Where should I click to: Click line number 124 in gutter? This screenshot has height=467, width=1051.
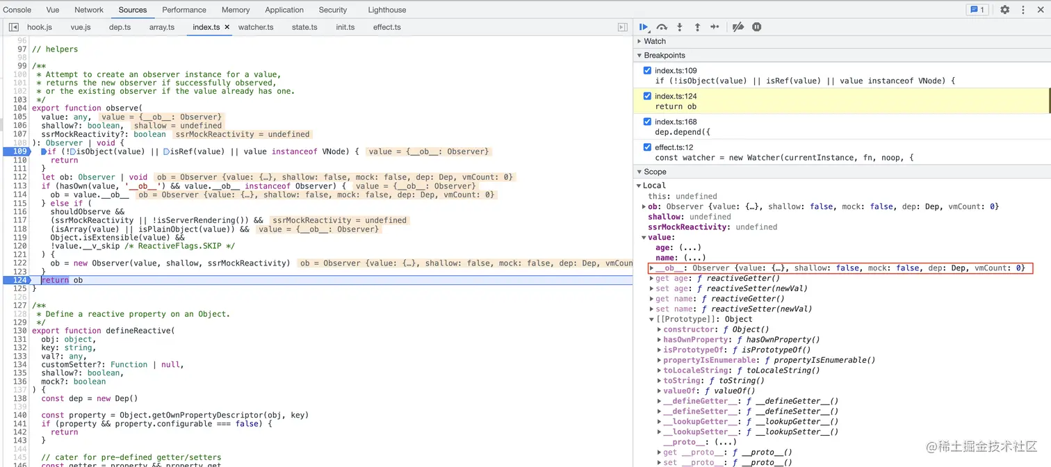(x=19, y=280)
